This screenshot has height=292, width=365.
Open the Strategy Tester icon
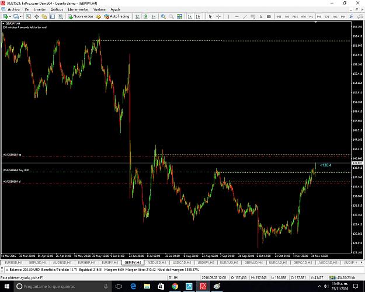61,16
